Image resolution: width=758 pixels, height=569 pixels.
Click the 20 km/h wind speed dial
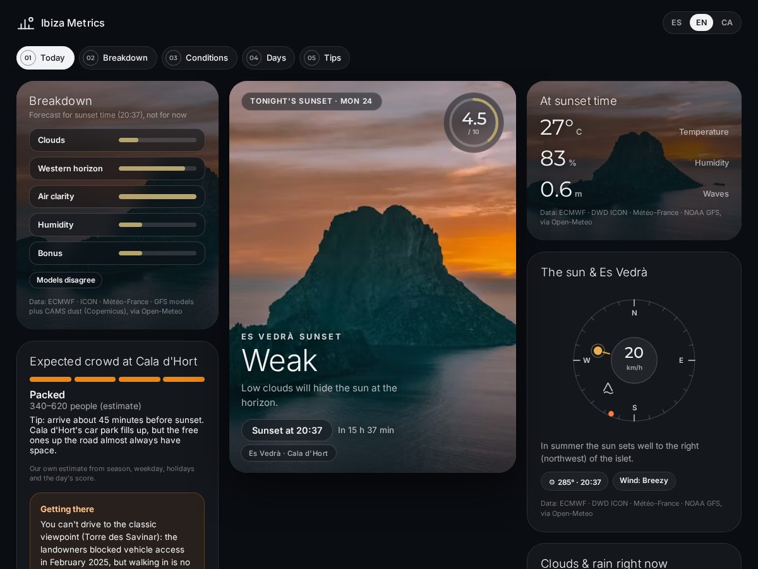coord(634,360)
